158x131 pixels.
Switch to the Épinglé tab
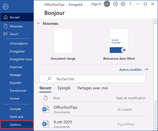click(x=64, y=88)
